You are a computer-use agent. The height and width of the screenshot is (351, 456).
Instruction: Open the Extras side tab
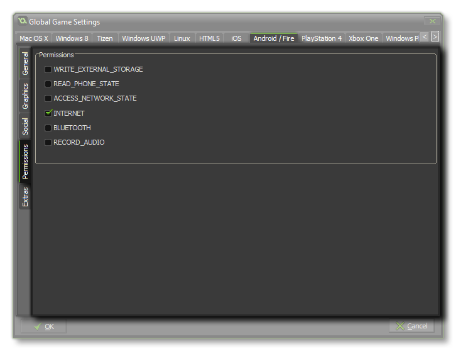[25, 197]
